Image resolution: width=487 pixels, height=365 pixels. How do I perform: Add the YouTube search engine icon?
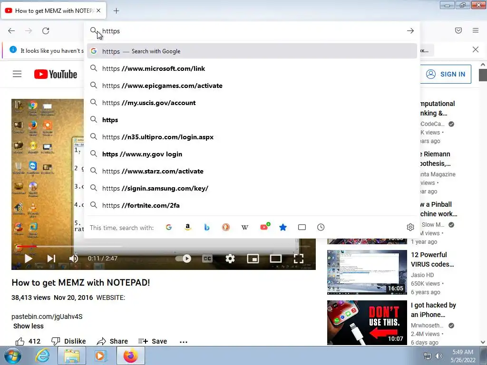point(264,227)
